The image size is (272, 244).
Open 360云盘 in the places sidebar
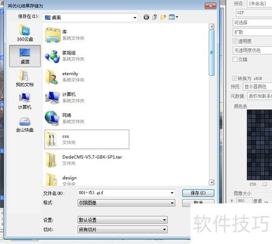coord(25,33)
